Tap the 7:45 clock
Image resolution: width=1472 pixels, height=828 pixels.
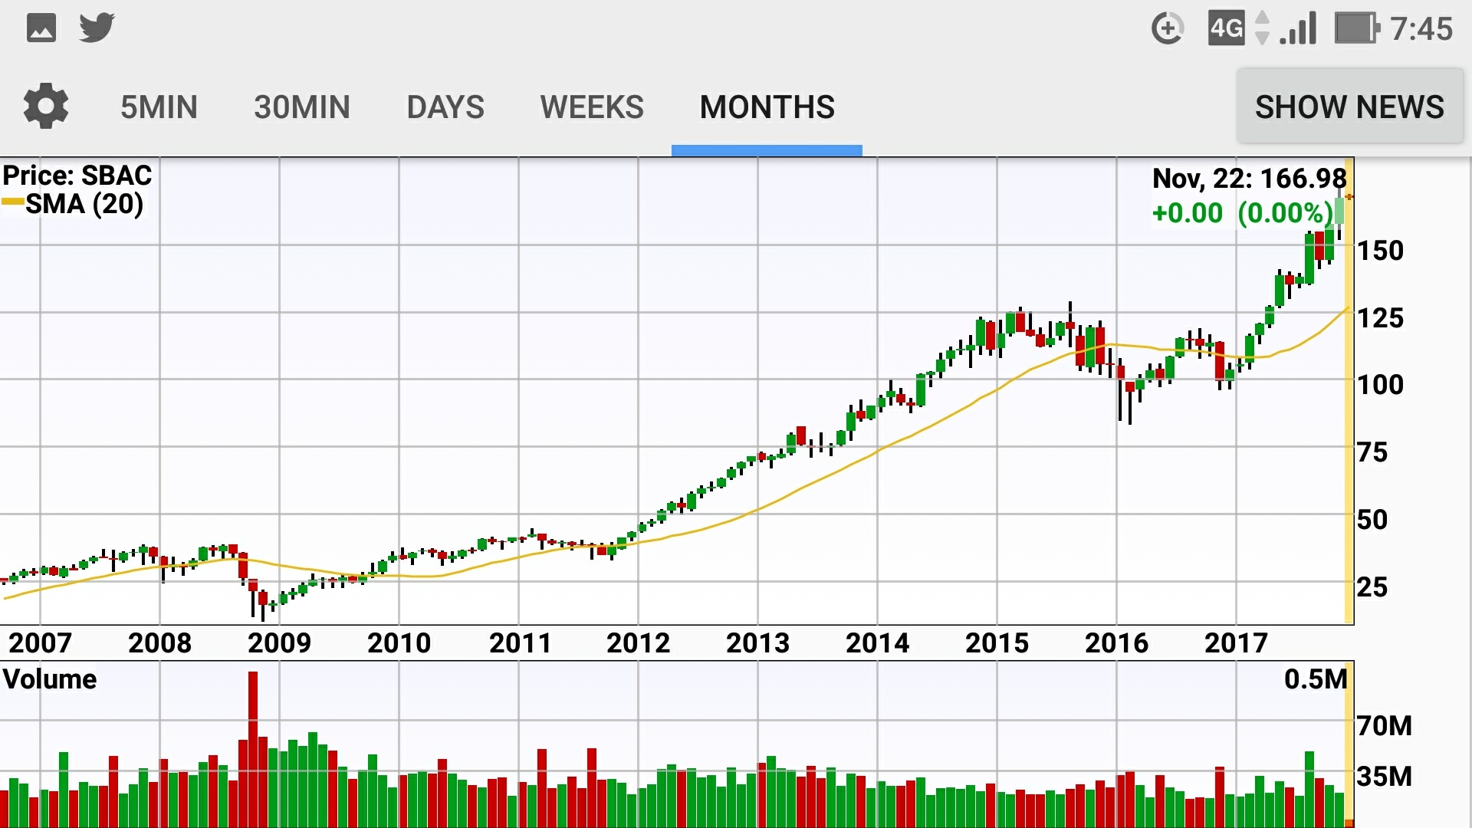[x=1421, y=29]
